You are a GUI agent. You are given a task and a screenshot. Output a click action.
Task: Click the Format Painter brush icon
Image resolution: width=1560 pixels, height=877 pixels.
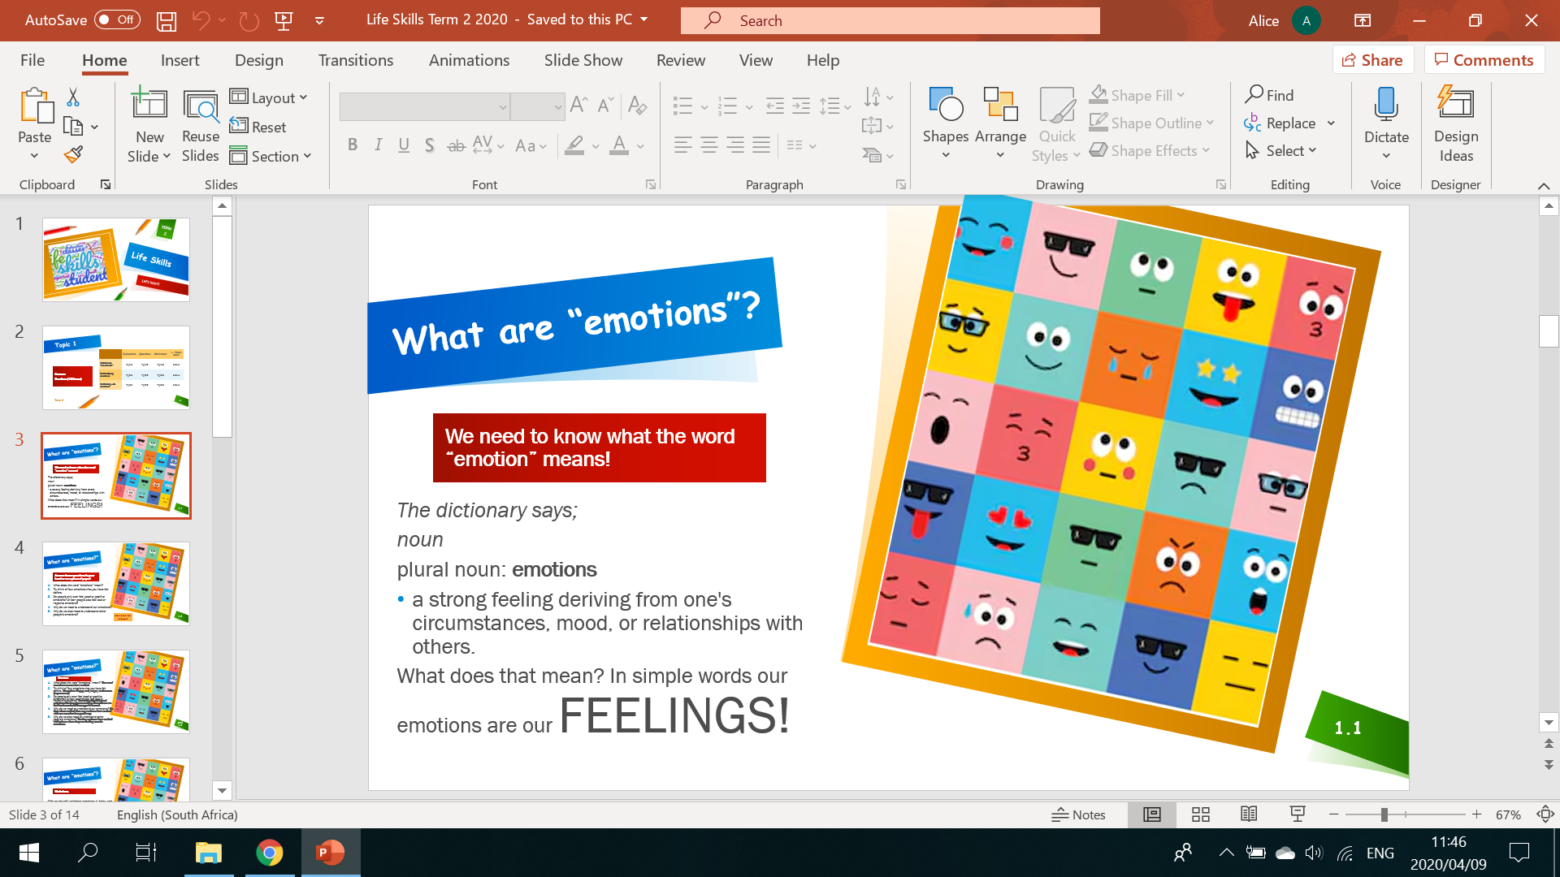pos(73,154)
